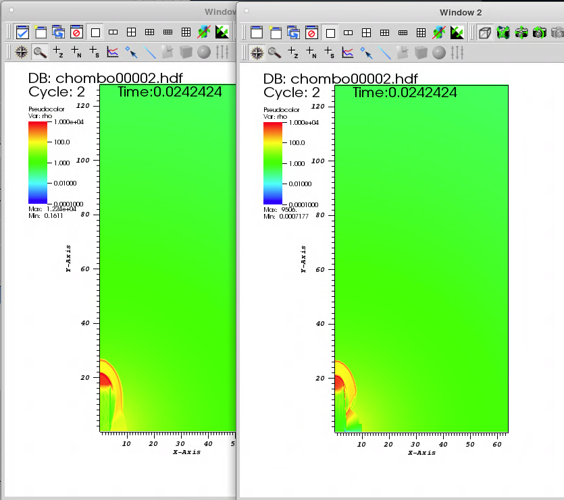The image size is (564, 500).
Task: Enable the Point tool in the left window
Action: (131, 52)
